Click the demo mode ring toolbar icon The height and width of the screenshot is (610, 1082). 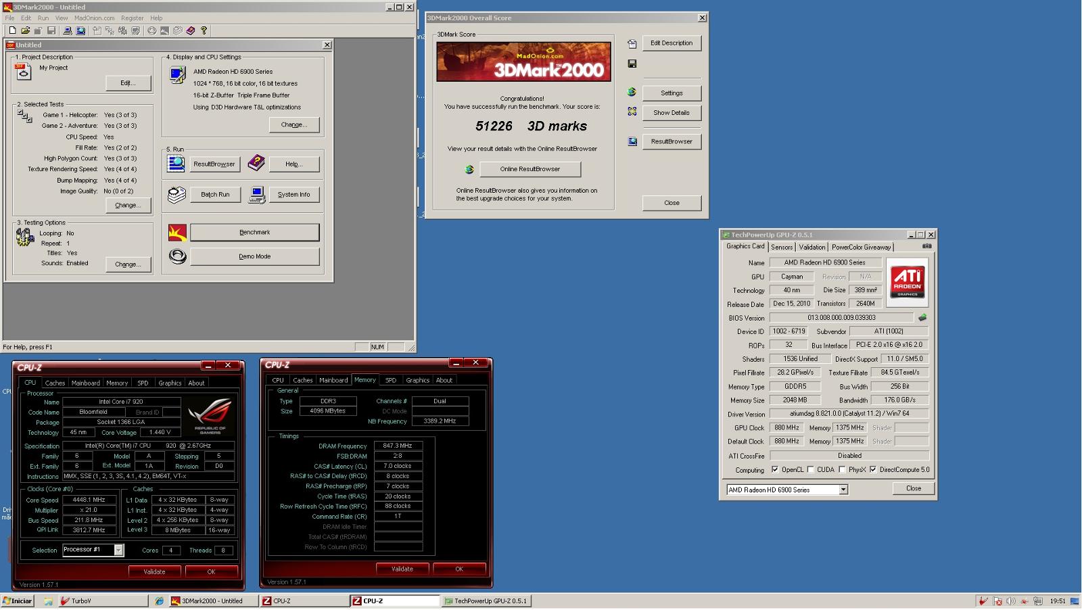151,30
